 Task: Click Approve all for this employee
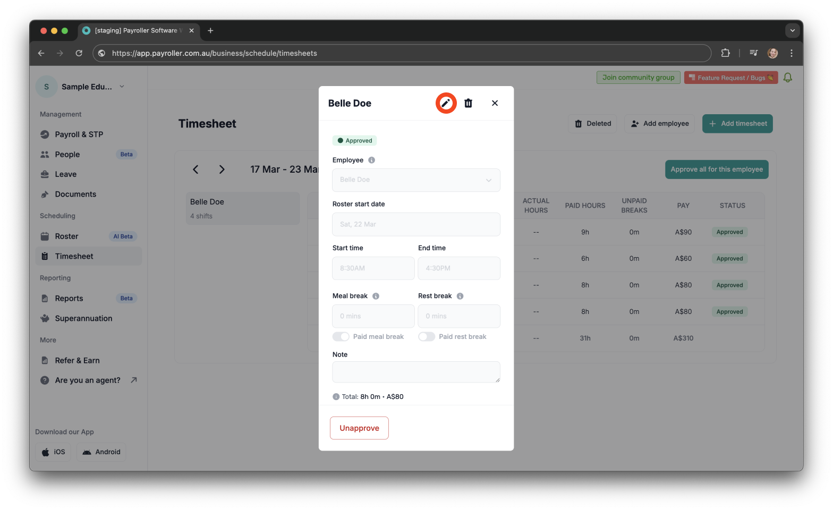tap(717, 169)
